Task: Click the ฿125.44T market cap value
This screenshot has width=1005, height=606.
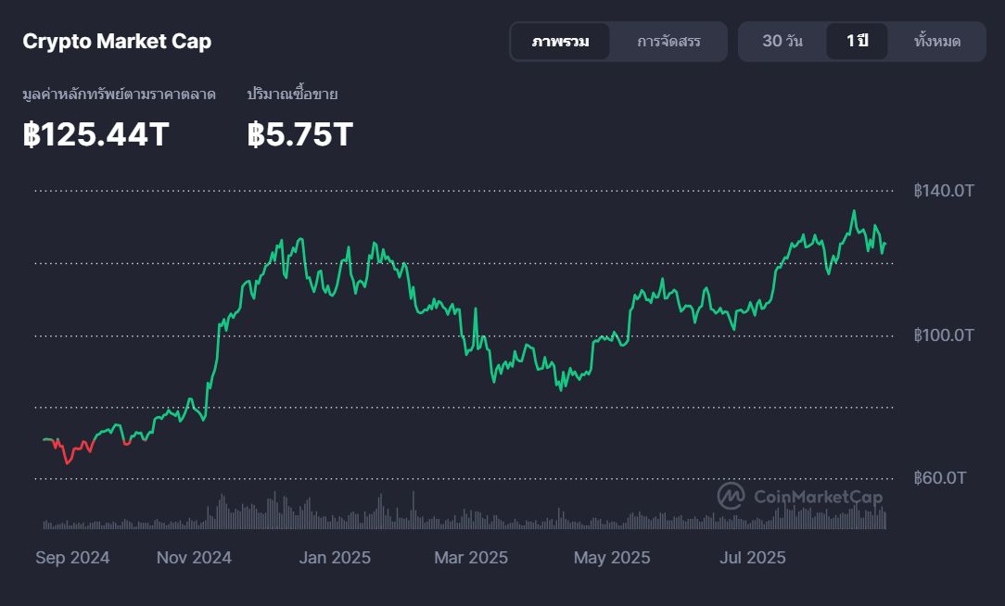Action: point(94,134)
